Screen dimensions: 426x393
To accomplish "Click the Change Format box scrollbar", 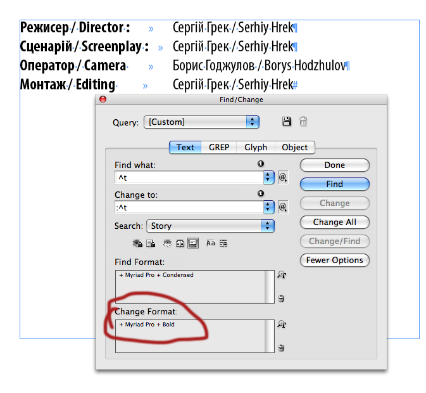I will [270, 336].
